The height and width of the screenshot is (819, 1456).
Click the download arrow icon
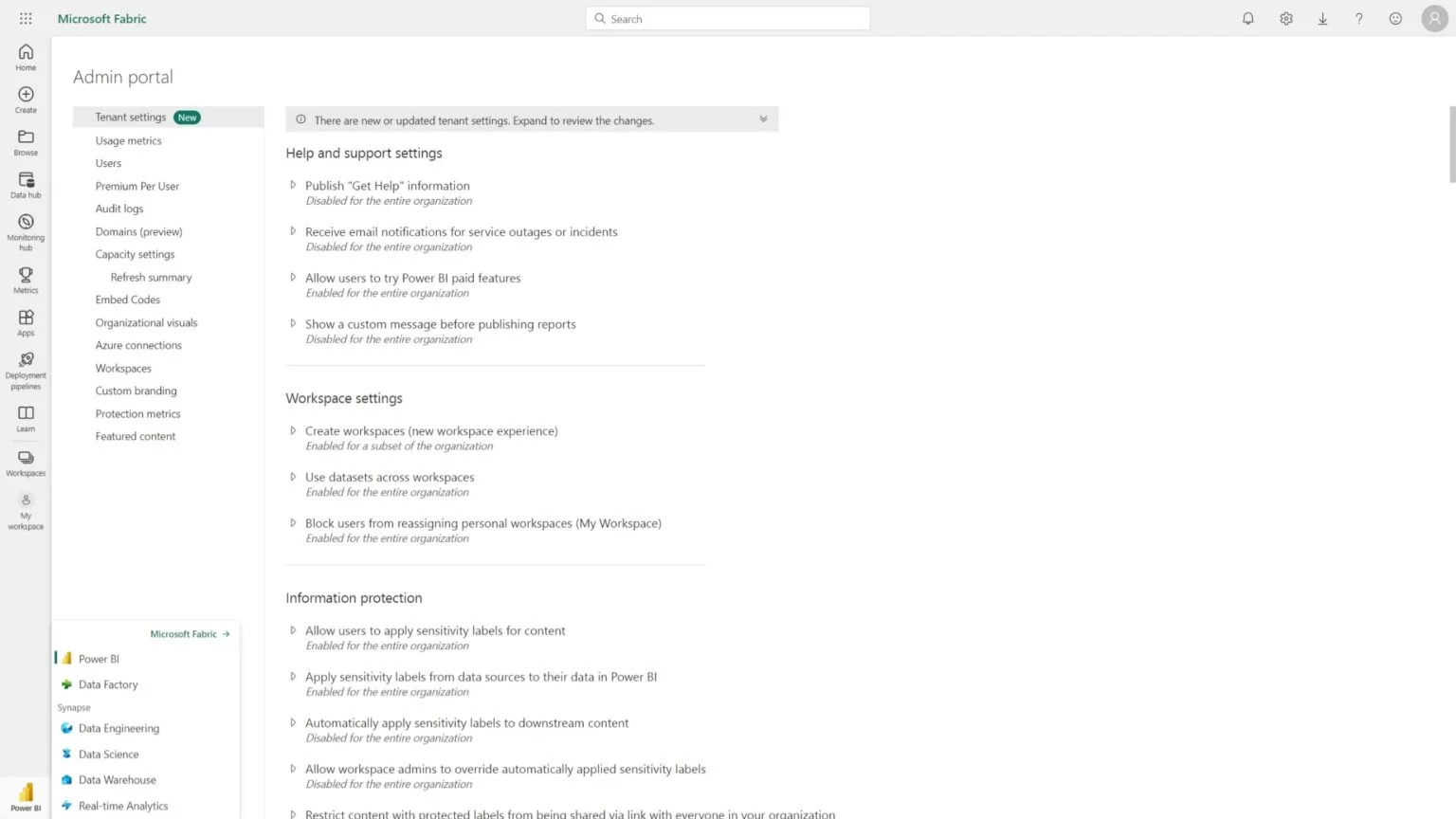click(1322, 19)
